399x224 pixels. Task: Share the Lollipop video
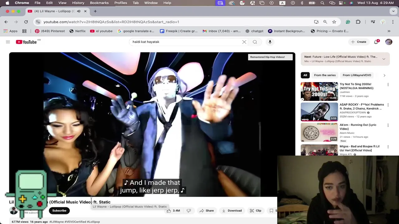(207, 211)
